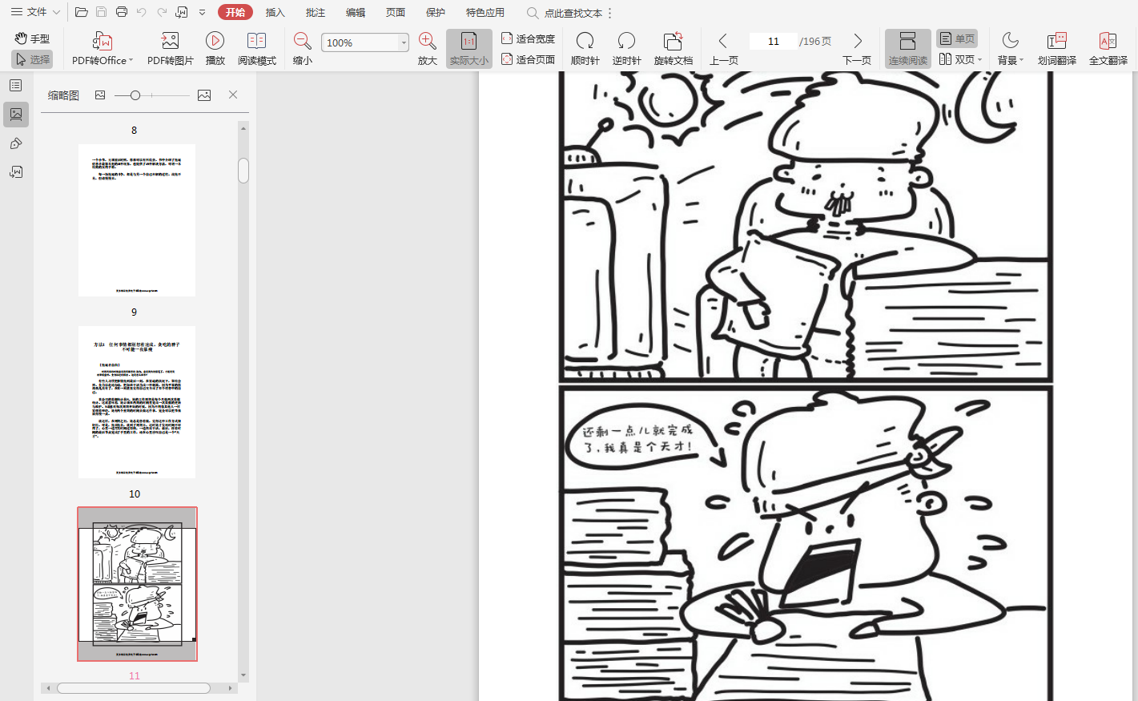
Task: Expand the quick access toolbar dropdown
Action: tap(202, 12)
